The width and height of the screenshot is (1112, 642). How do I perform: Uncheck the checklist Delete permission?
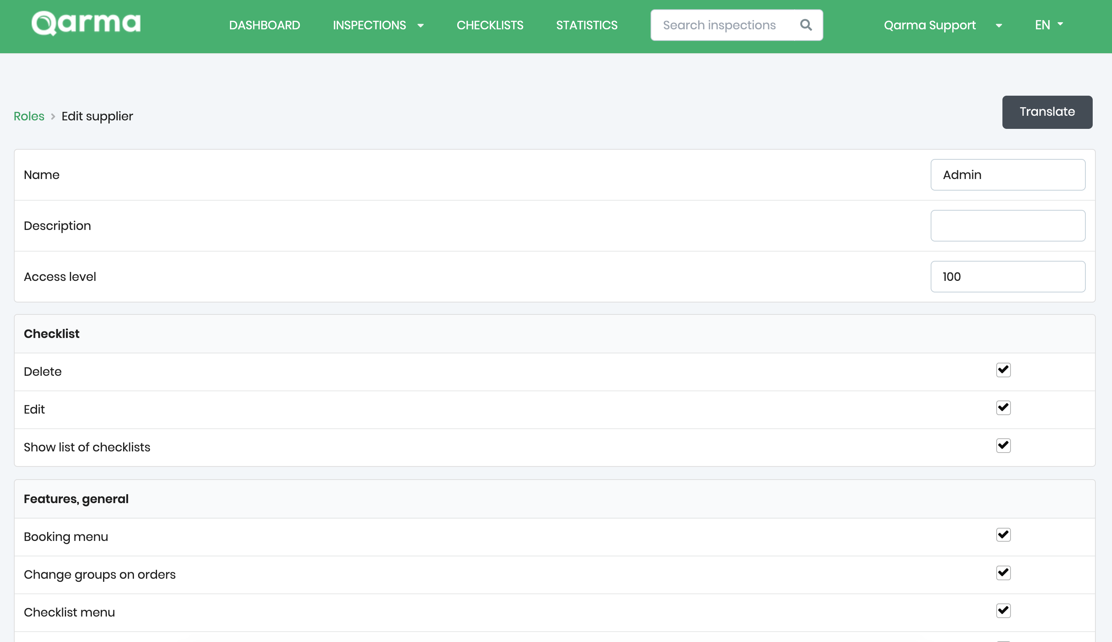tap(1003, 370)
